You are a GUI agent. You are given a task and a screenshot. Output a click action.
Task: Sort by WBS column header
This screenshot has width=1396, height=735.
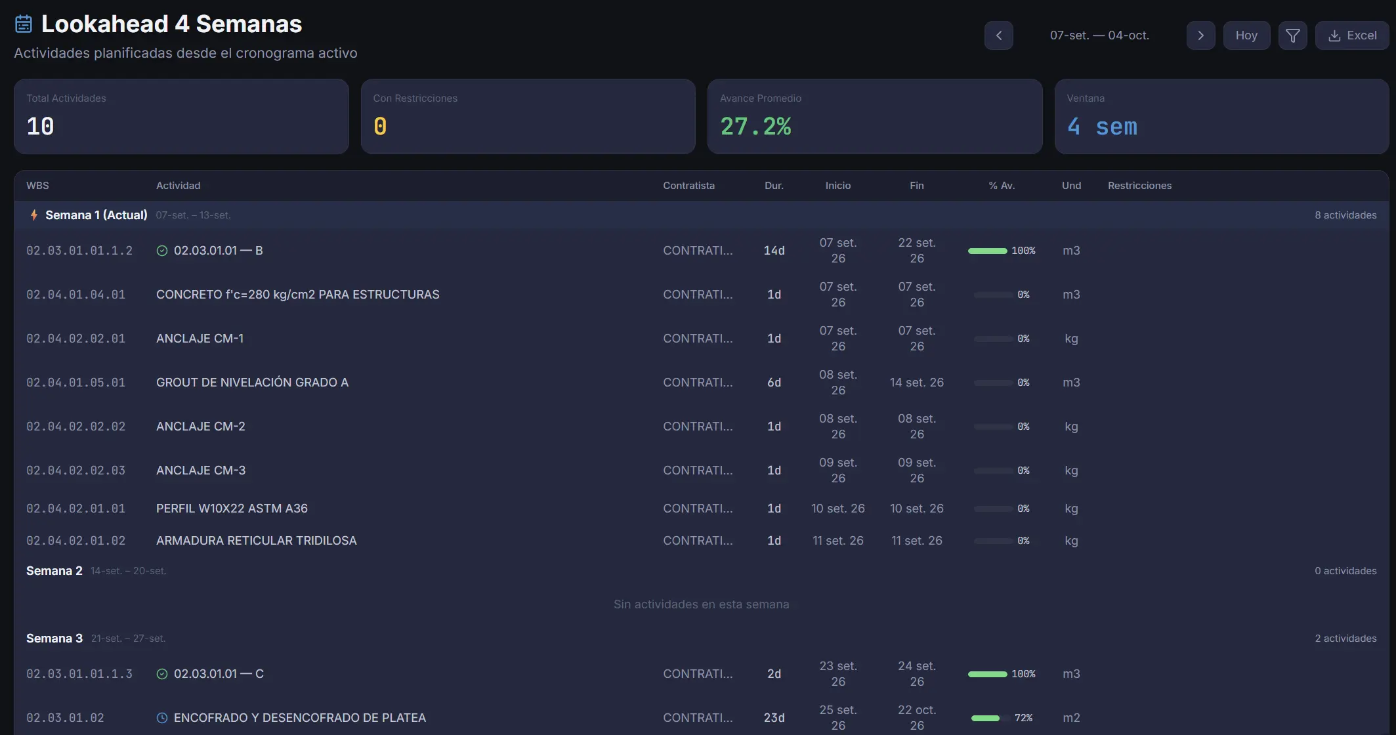(37, 186)
